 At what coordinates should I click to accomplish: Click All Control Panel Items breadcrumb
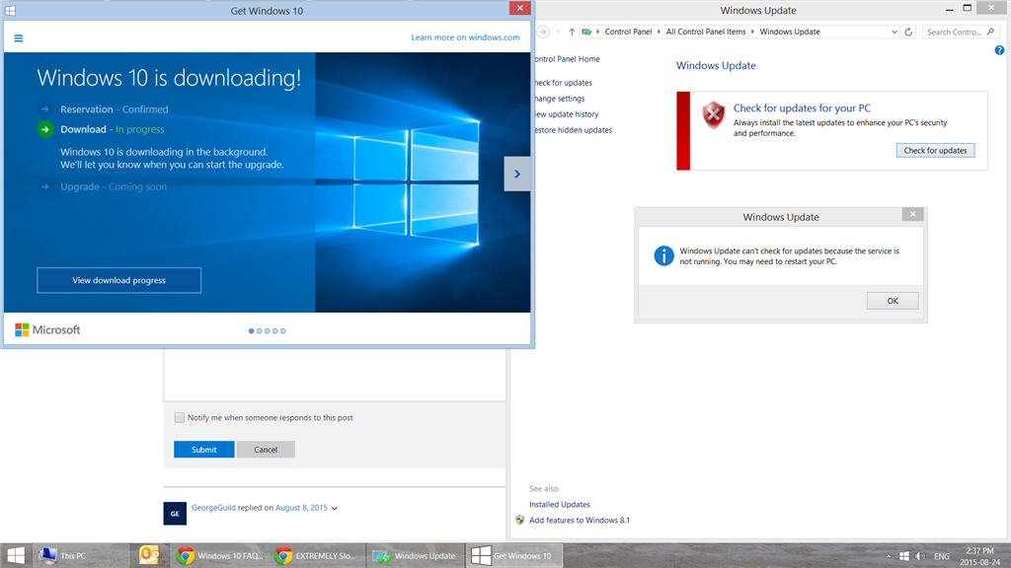(705, 32)
